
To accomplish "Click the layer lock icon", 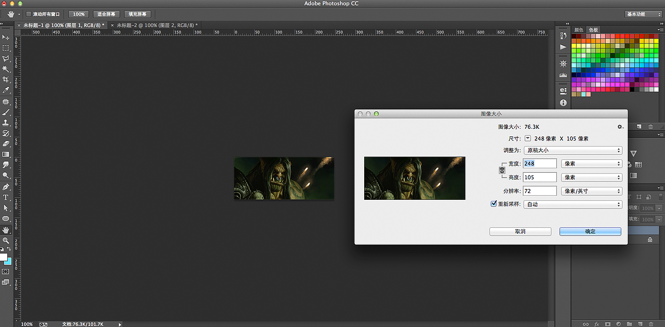I will coord(650,240).
